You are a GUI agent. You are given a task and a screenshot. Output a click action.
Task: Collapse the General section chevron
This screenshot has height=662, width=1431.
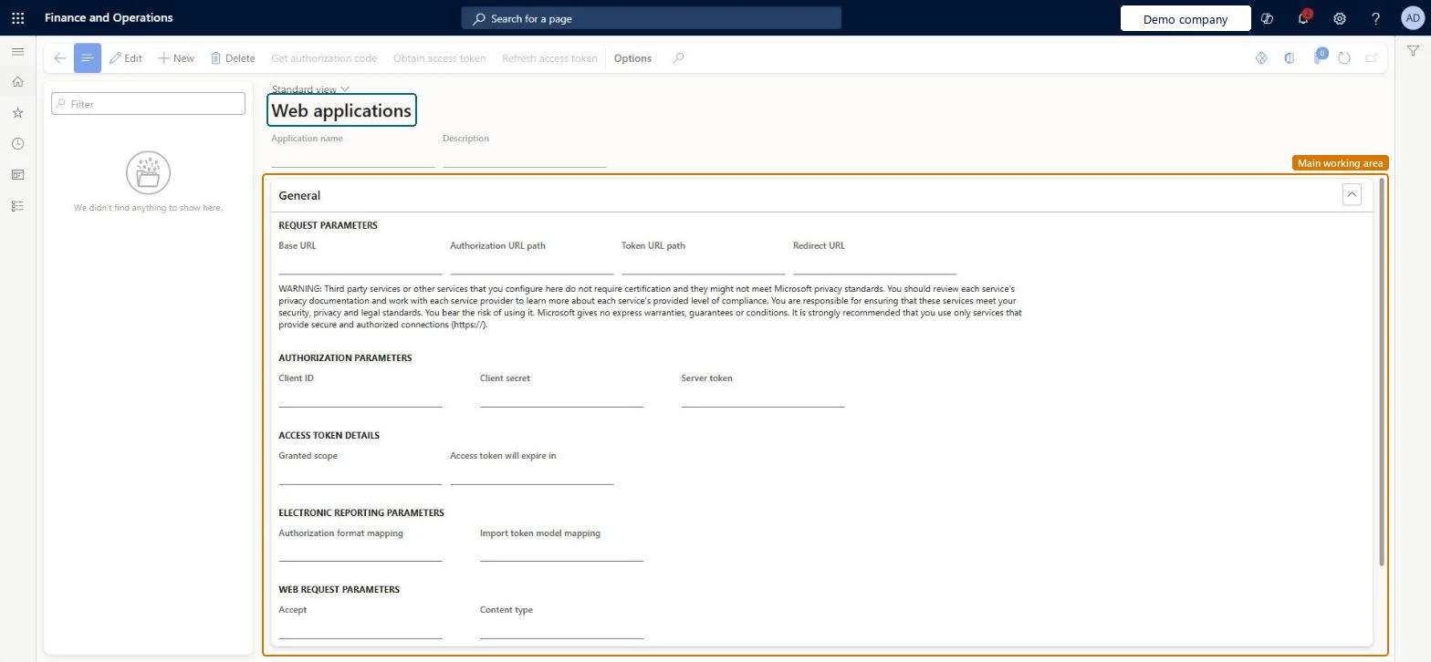1352,194
